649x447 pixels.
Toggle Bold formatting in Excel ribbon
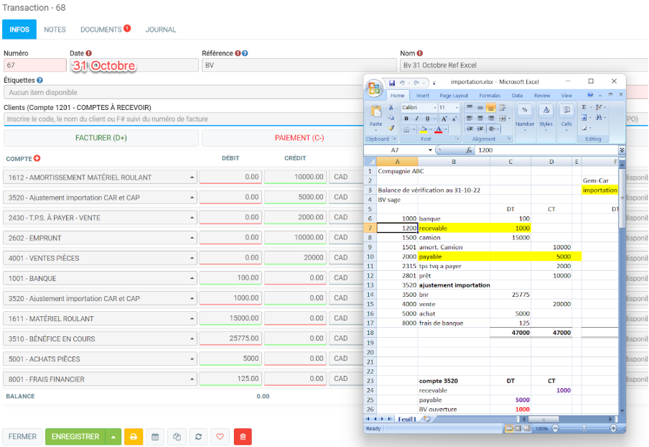405,119
